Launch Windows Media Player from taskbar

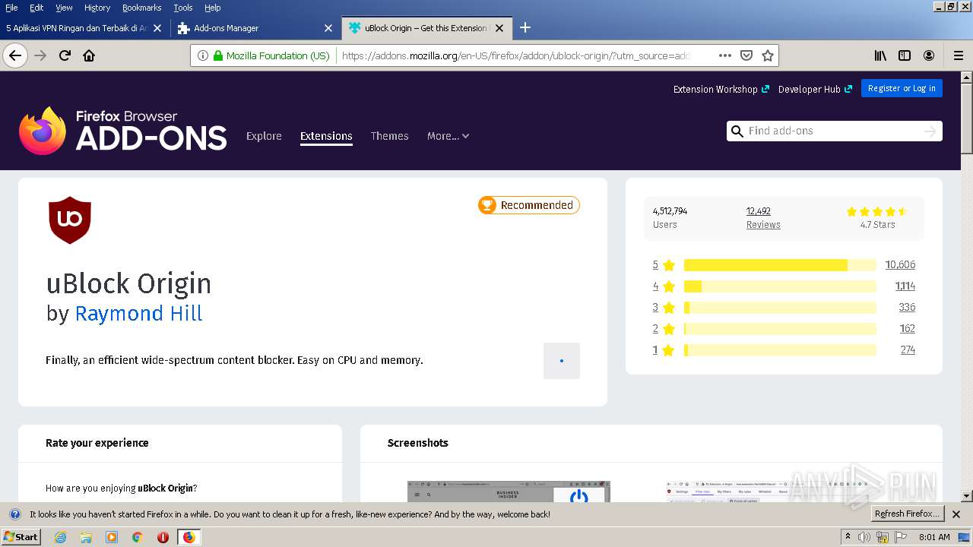tap(112, 537)
